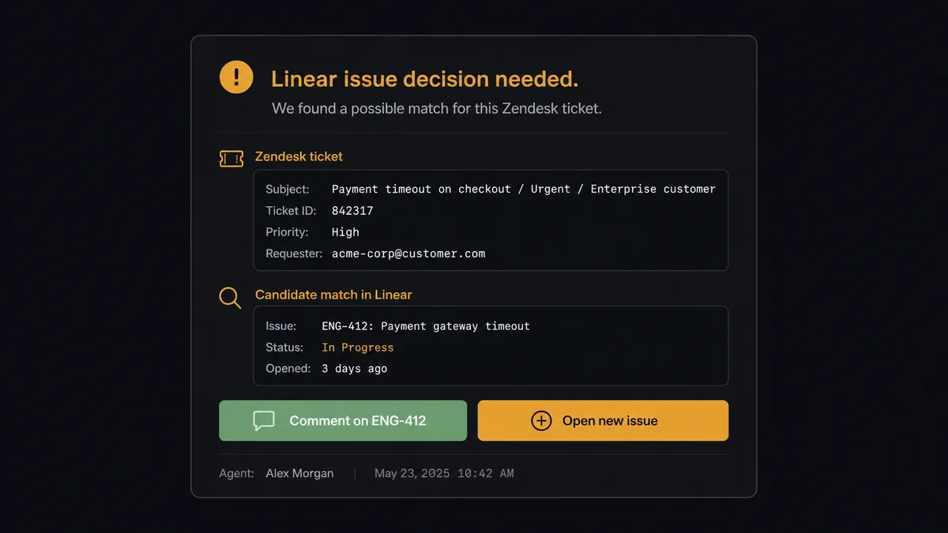Click the 'Requester:' field label
This screenshot has height=533, width=948.
[294, 253]
